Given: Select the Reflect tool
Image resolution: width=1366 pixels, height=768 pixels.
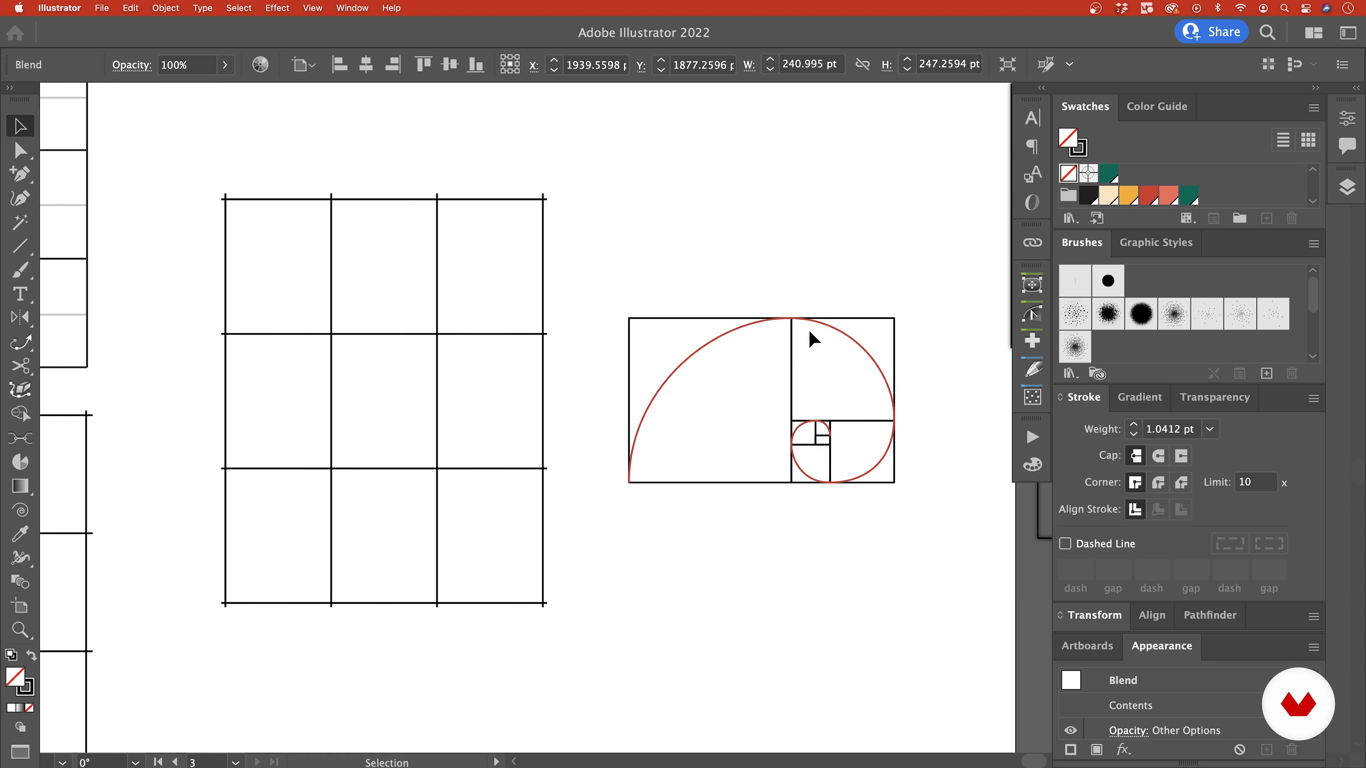Looking at the screenshot, I should pos(20,318).
